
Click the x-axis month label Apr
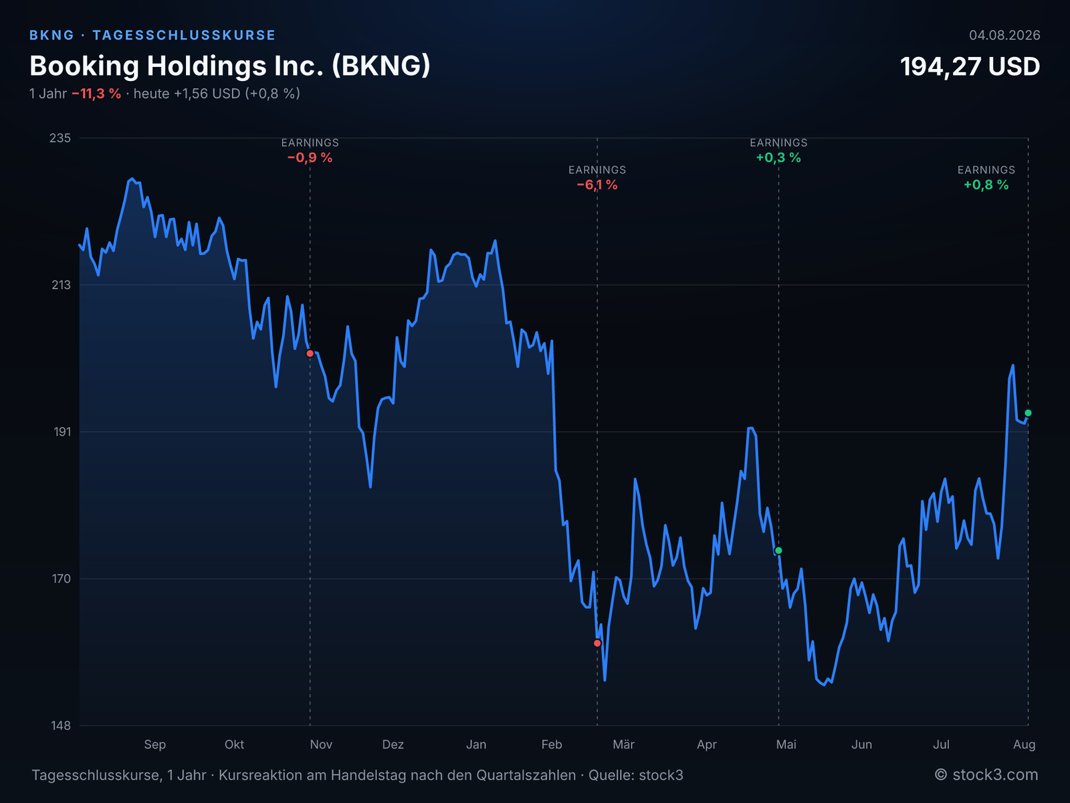click(x=707, y=745)
